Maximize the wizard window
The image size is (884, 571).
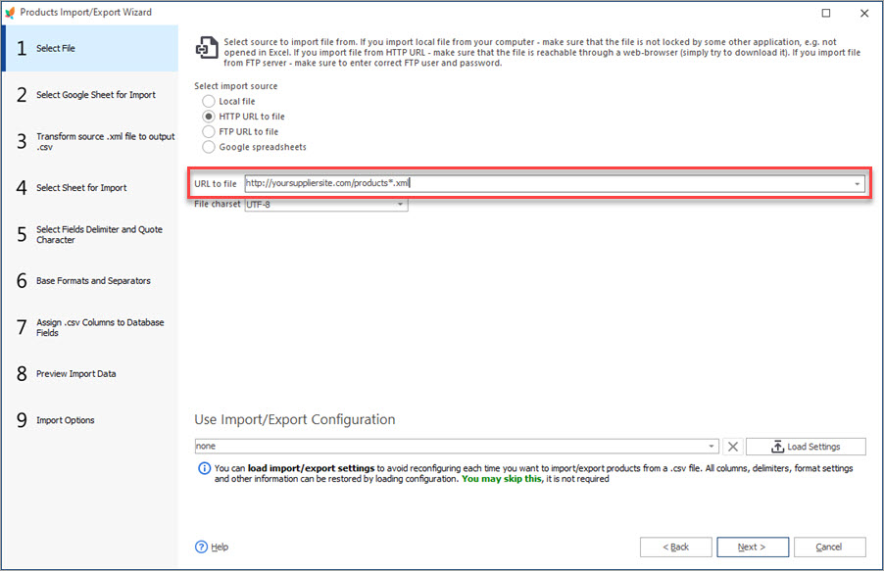826,13
